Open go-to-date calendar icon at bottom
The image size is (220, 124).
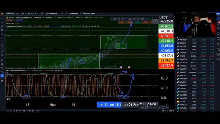38,111
